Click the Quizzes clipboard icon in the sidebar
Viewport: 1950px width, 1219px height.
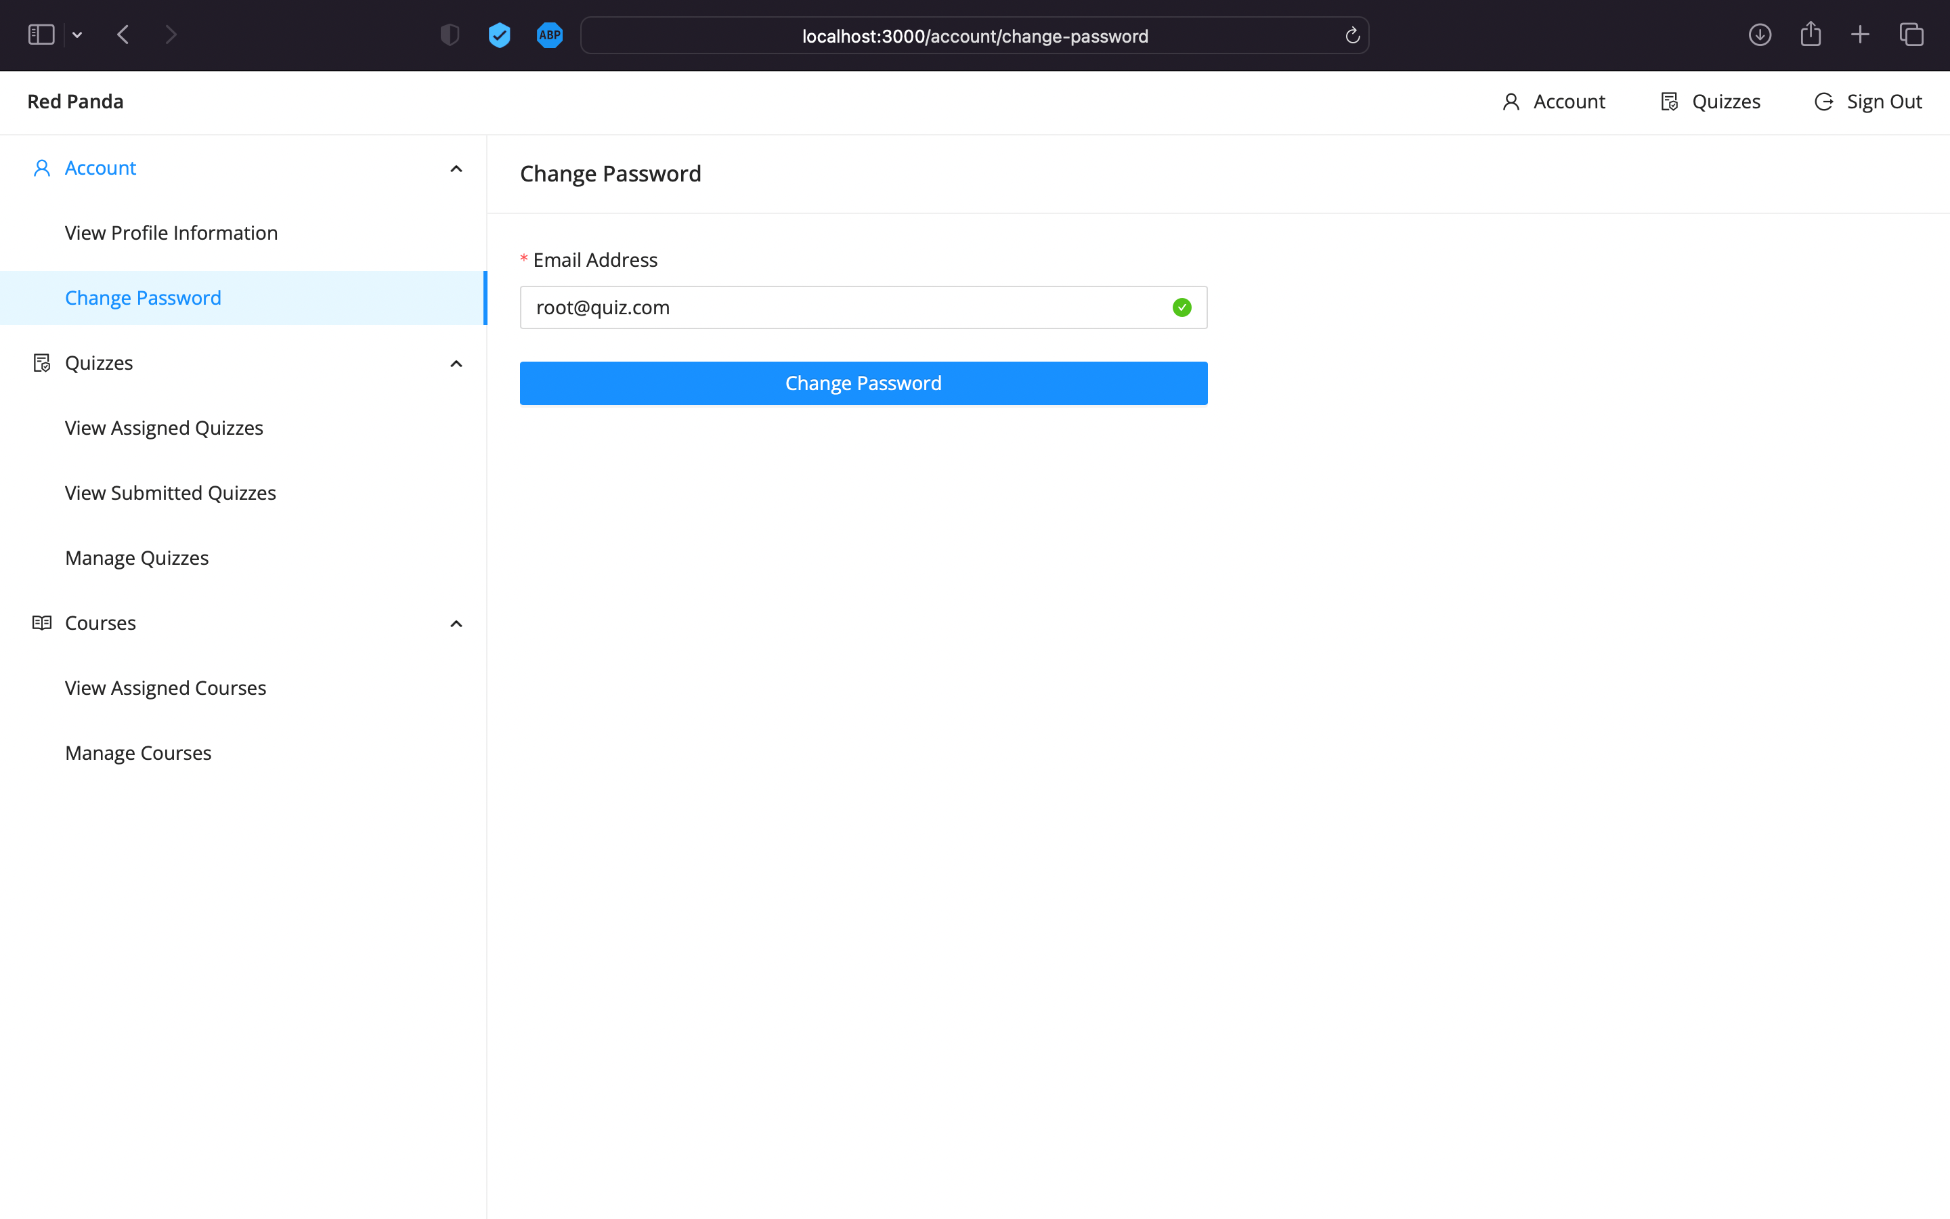(x=41, y=363)
